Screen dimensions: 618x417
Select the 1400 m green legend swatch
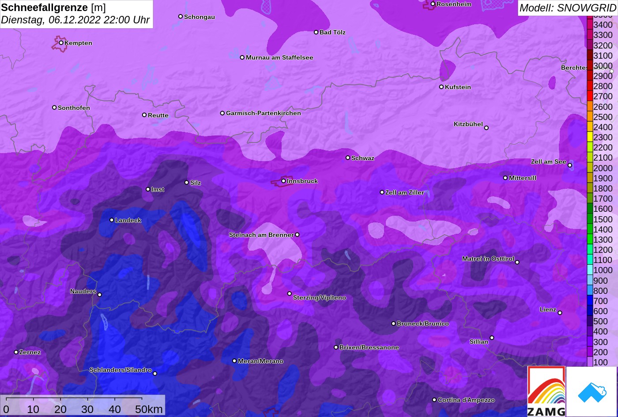590,229
